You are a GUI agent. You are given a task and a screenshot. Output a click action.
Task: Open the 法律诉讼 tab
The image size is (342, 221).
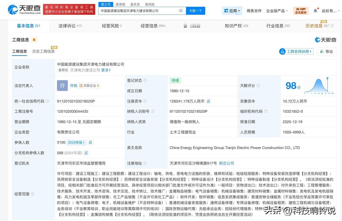point(70,26)
